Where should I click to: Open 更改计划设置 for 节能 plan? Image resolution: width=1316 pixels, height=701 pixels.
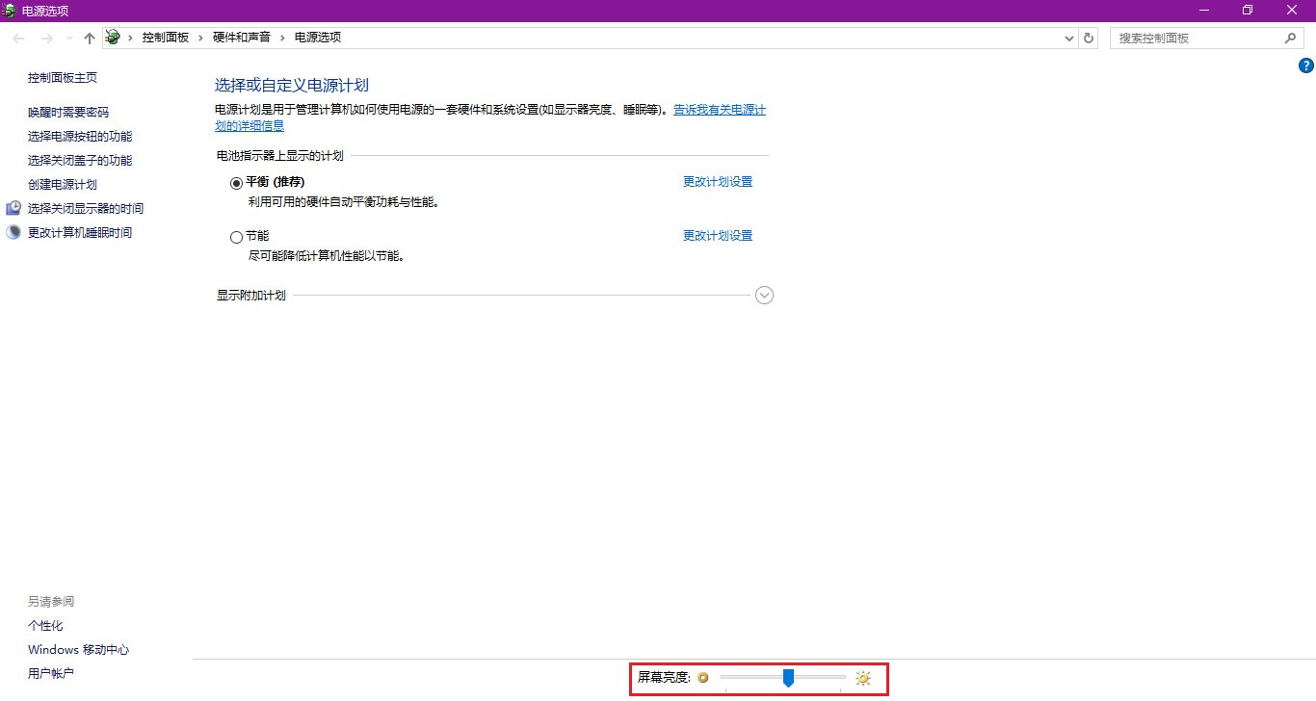point(718,236)
